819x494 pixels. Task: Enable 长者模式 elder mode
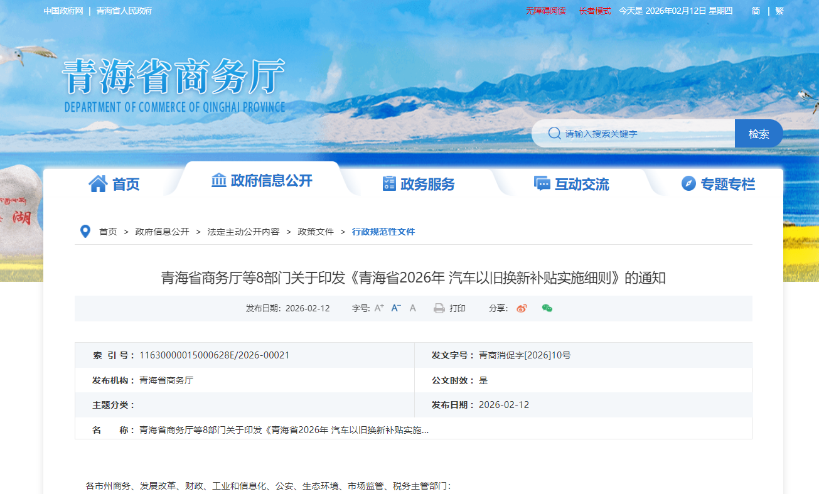(x=594, y=11)
